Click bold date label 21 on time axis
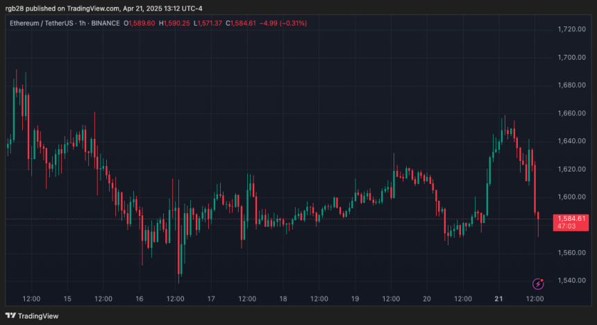Screen dimensions: 597x325 [x=498, y=299]
